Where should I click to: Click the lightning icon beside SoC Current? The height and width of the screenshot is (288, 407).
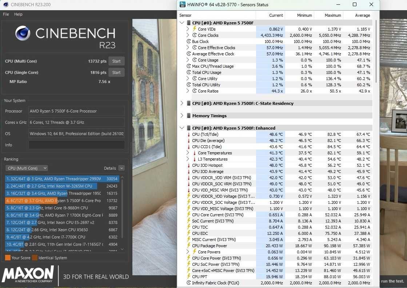[x=189, y=221]
